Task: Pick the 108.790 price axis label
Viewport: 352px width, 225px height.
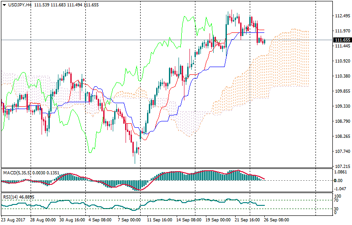Action: [x=341, y=121]
